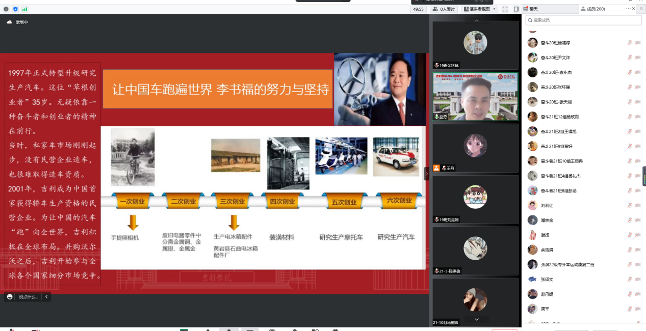The image size is (646, 331).
Task: Click camera-off icon of 张淇22级专升本运动康复二班
Action: coord(638,265)
